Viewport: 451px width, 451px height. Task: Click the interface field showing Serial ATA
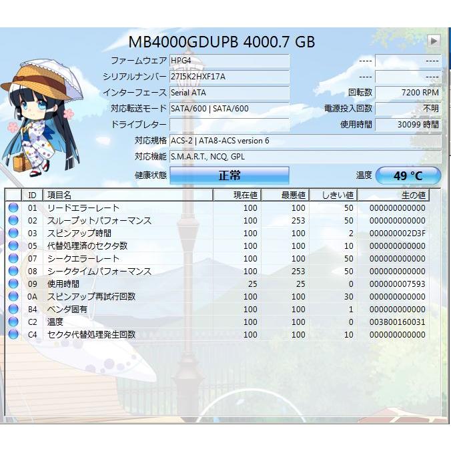(x=230, y=93)
